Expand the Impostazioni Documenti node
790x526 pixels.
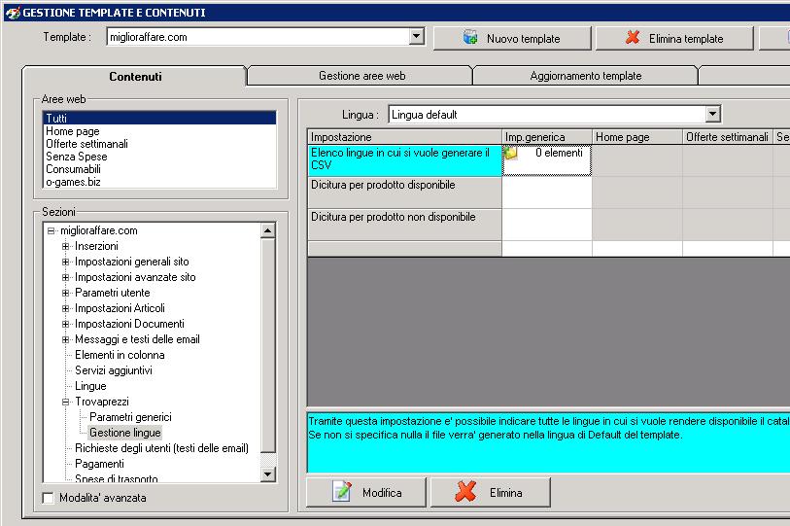65,325
